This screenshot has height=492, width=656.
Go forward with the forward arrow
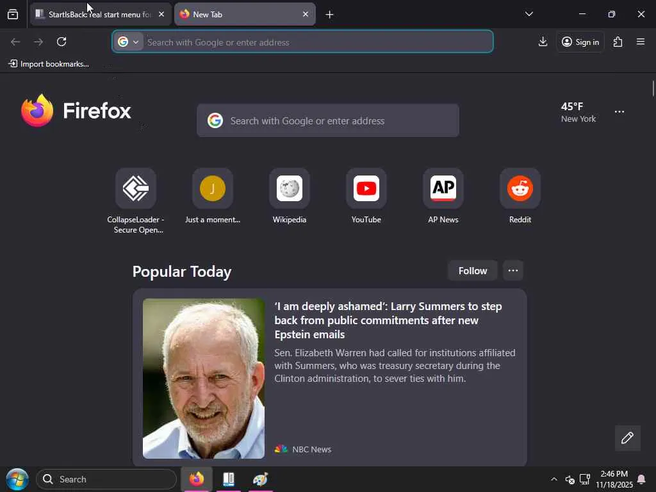[38, 42]
